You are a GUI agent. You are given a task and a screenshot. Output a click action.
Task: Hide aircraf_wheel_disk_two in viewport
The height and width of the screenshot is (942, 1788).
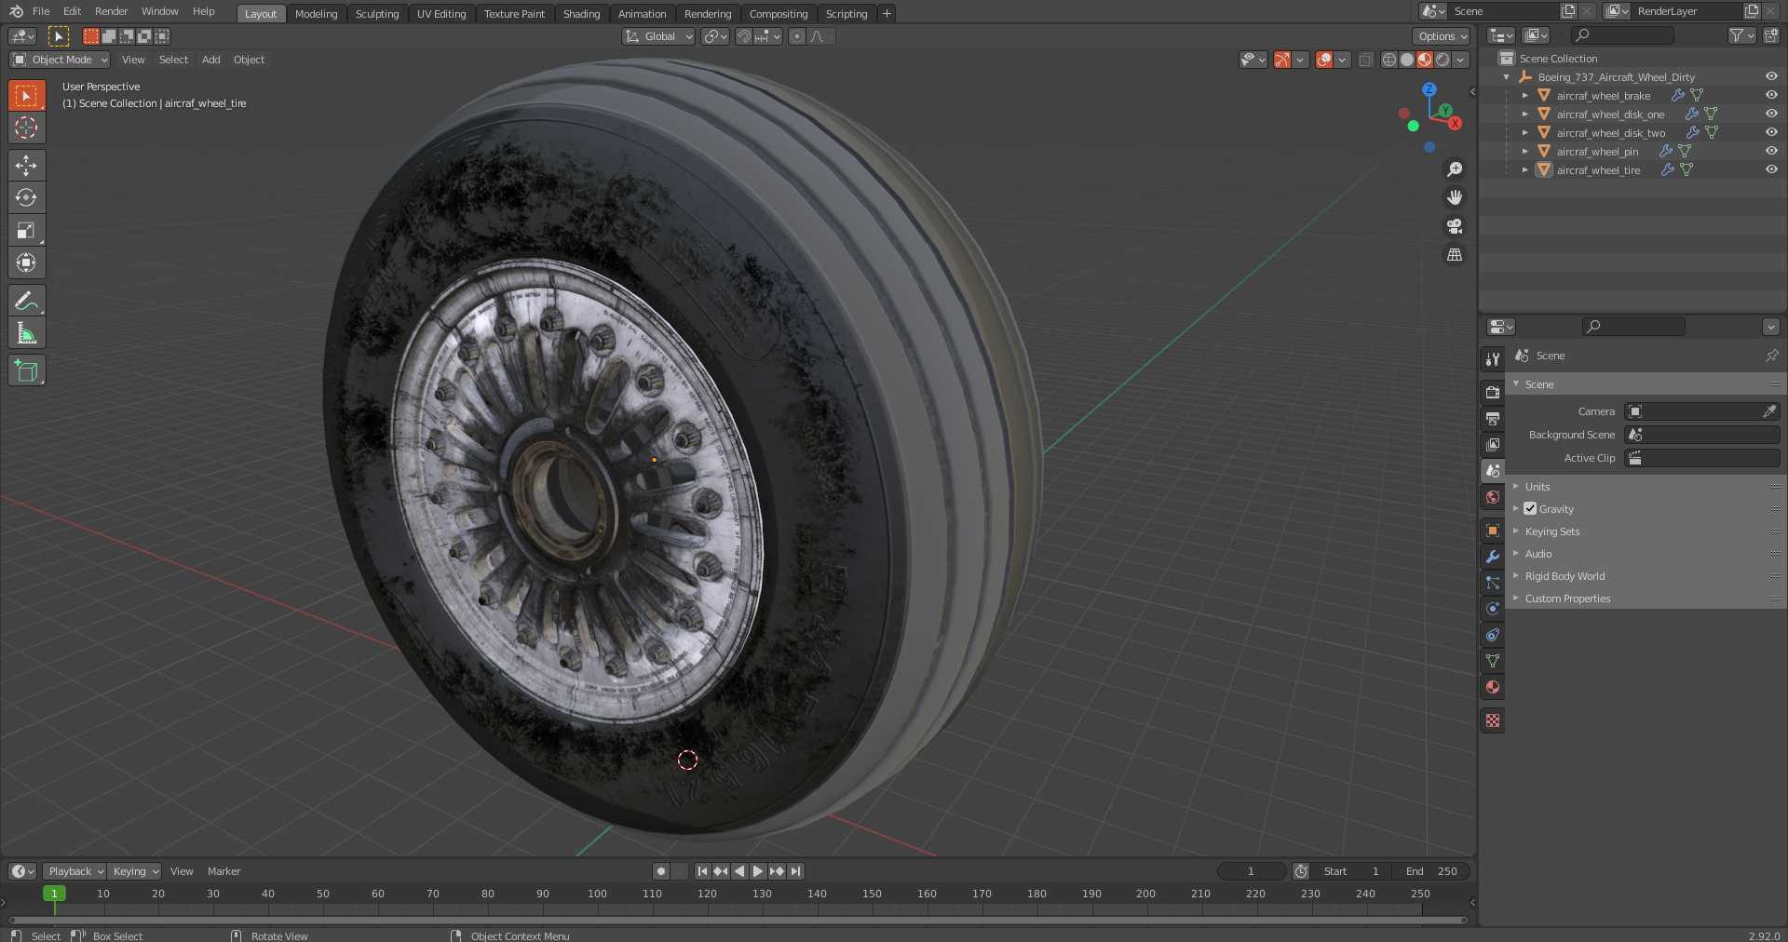(x=1771, y=132)
